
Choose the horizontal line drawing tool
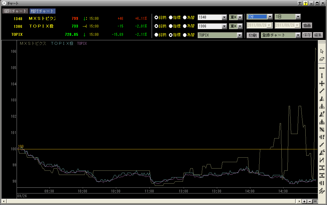(322, 68)
